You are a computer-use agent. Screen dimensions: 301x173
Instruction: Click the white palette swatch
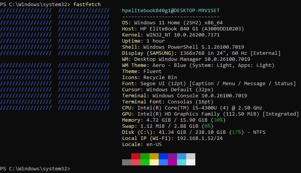(x=191, y=162)
